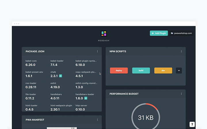This screenshot has width=207, height=129.
Task: Open PWA Manifest three-dot menu
Action: (97, 120)
